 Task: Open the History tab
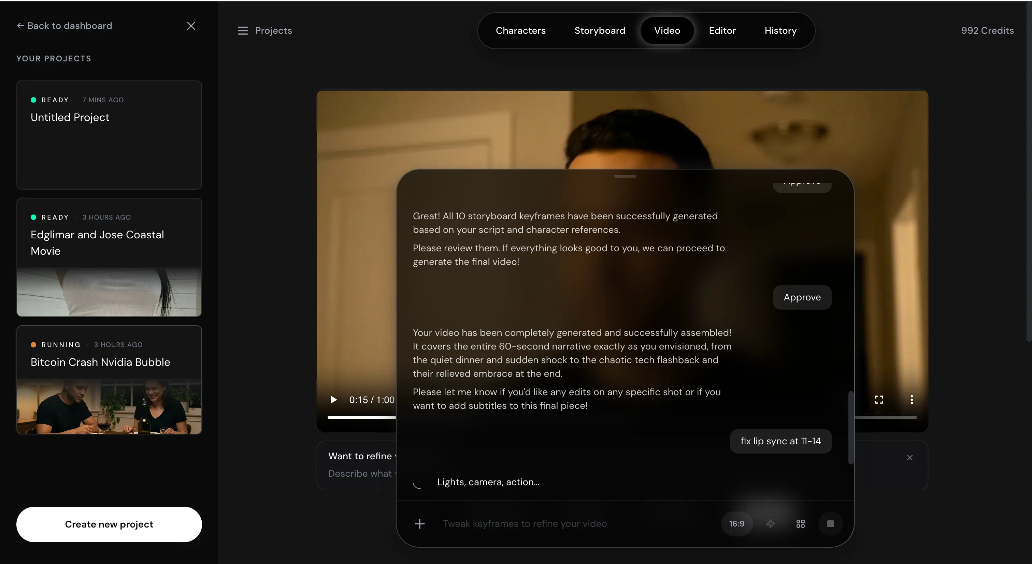point(780,30)
